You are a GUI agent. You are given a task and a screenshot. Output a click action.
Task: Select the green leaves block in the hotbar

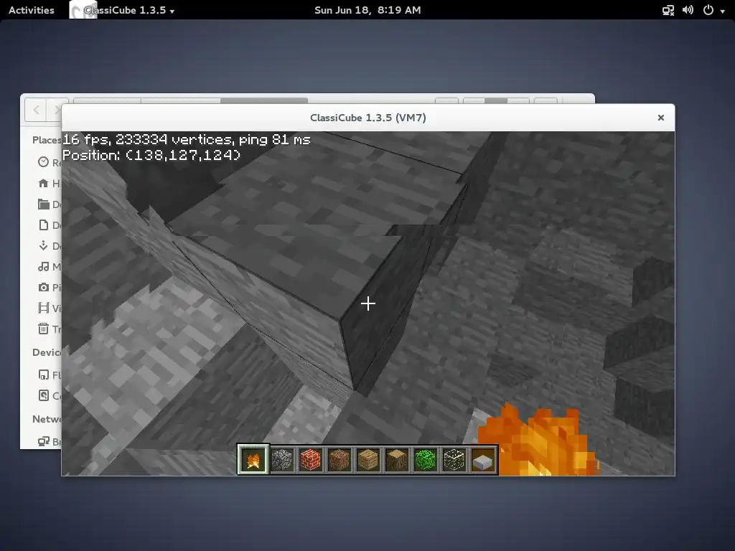pyautogui.click(x=425, y=460)
